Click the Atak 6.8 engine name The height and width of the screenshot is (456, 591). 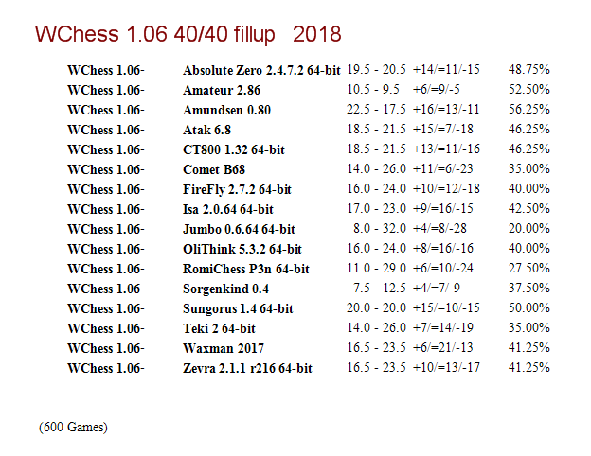point(206,130)
